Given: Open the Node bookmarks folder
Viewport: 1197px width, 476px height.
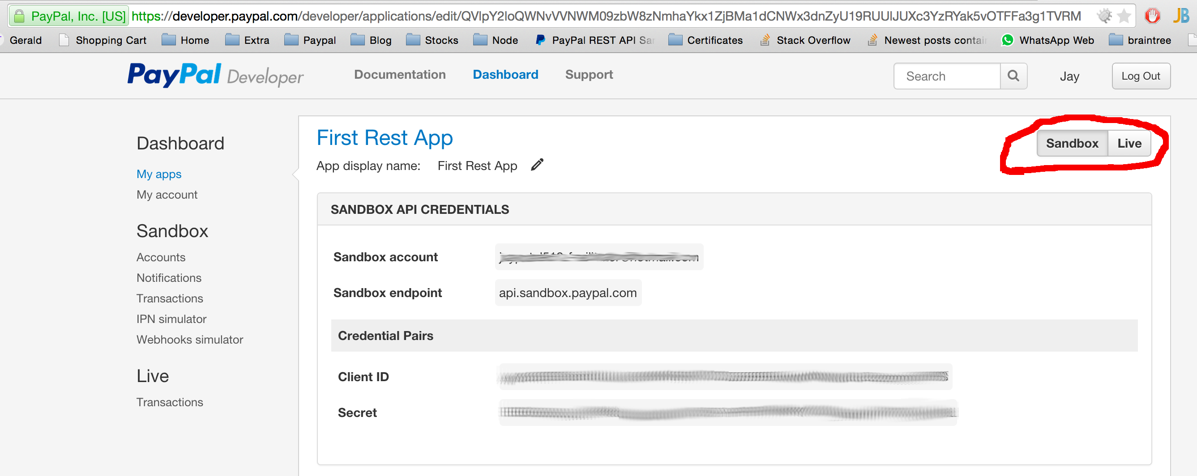Looking at the screenshot, I should [496, 40].
